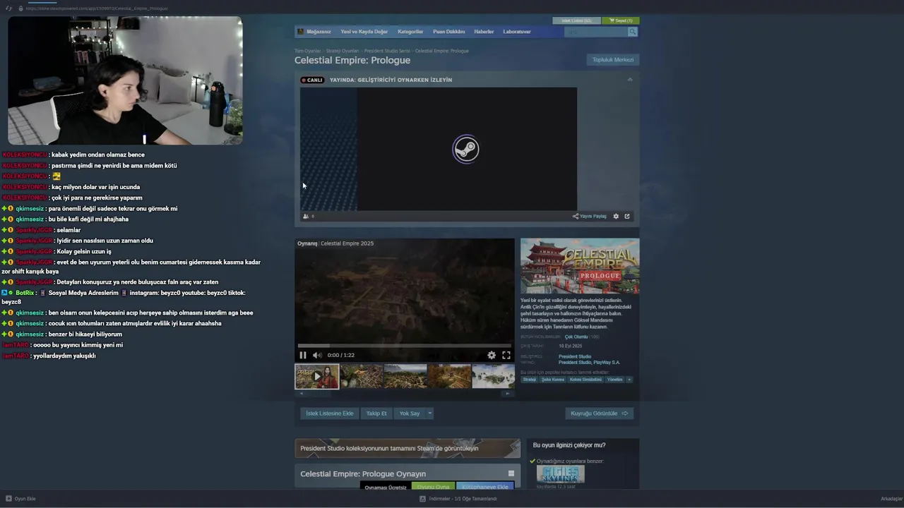This screenshot has height=508, width=904.
Task: Select the first trailer thumbnail with play icon
Action: point(317,376)
